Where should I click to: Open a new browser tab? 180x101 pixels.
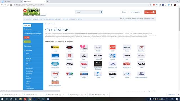[48, 2]
